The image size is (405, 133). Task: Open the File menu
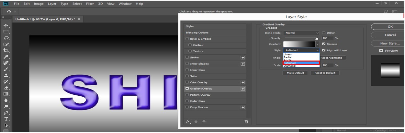point(17,4)
